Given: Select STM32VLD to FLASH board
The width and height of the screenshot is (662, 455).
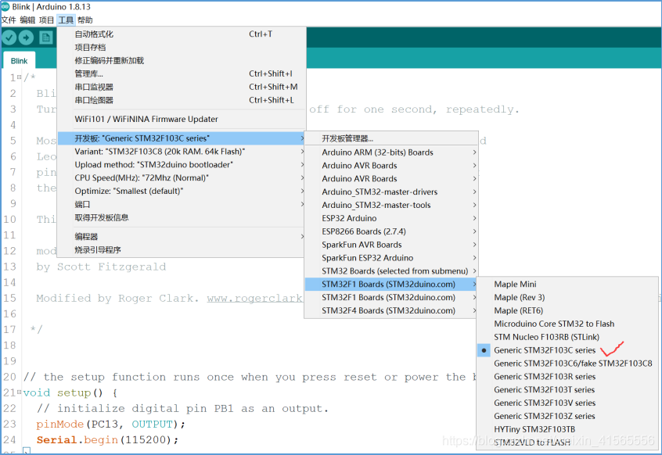Looking at the screenshot, I should tap(567, 442).
